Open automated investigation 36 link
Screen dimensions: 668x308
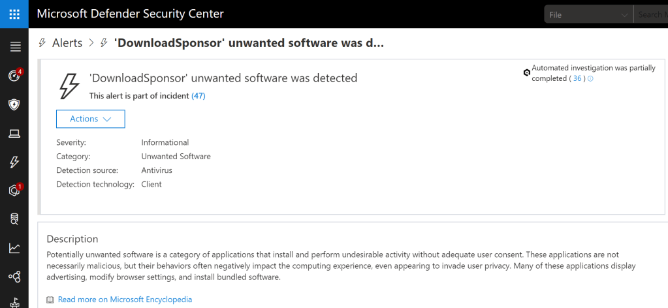coord(577,78)
